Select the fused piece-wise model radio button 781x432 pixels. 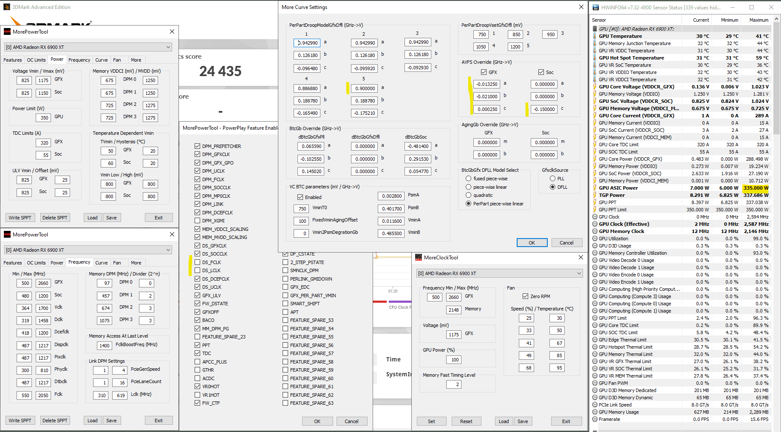coord(468,179)
